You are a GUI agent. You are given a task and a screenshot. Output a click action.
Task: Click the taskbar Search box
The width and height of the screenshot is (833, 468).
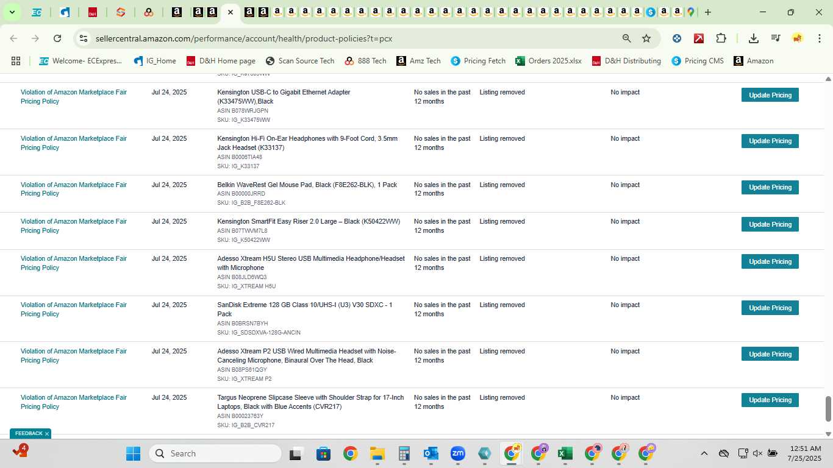[x=215, y=453]
